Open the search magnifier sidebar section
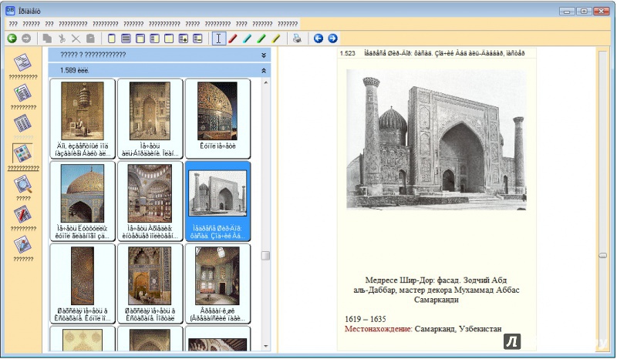Screen dimensions: 617x359 click(x=23, y=184)
